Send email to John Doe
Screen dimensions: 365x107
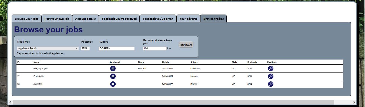coord(113,84)
